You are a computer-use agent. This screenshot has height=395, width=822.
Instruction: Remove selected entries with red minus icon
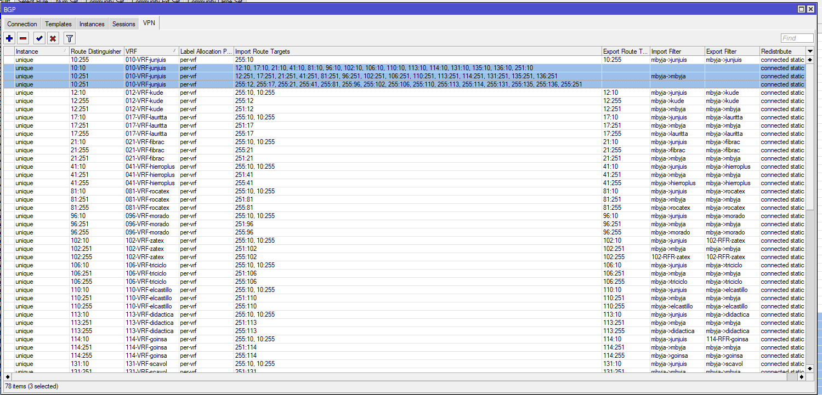[23, 38]
